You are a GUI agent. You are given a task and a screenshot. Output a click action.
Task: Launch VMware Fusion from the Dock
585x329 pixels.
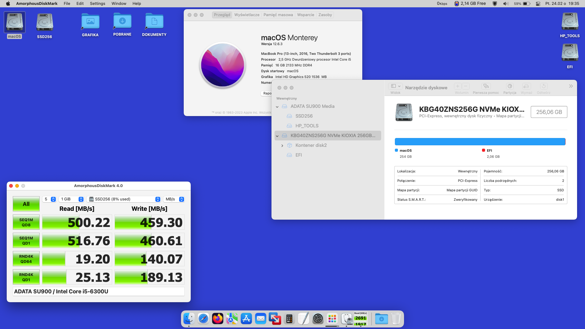pyautogui.click(x=275, y=319)
